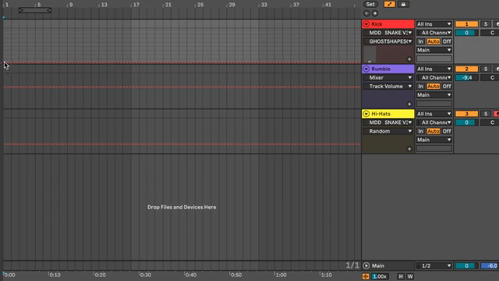Viewport: 499px width, 281px height.
Task: Open Hi-Hats' All Ins input dropdown
Action: click(434, 114)
